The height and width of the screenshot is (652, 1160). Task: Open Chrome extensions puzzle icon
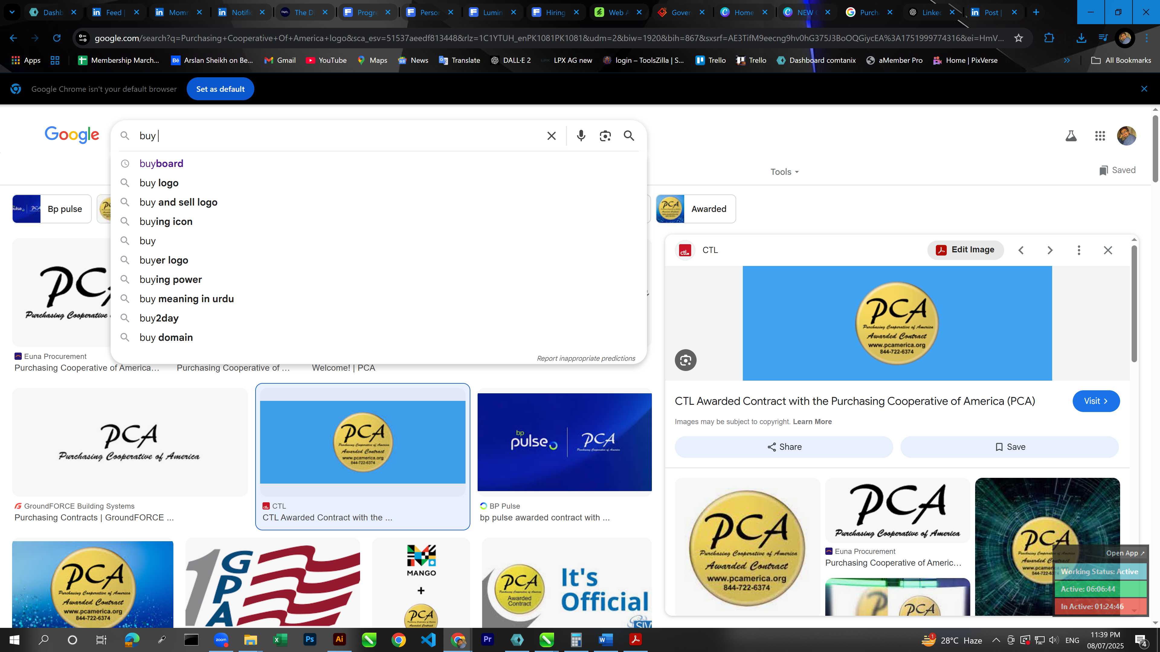(x=1049, y=38)
